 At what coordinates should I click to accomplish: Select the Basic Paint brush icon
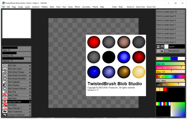[x=5, y=95]
